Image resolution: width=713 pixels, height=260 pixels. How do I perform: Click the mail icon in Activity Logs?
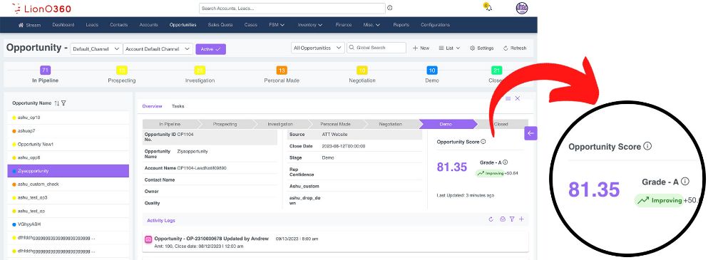point(503,219)
